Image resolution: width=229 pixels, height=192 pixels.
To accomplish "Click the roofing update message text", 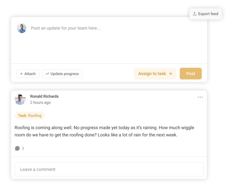I will [x=104, y=131].
